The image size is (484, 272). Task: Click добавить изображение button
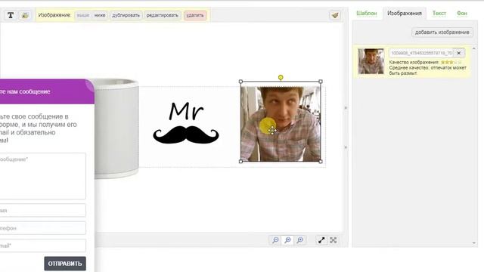click(x=442, y=32)
